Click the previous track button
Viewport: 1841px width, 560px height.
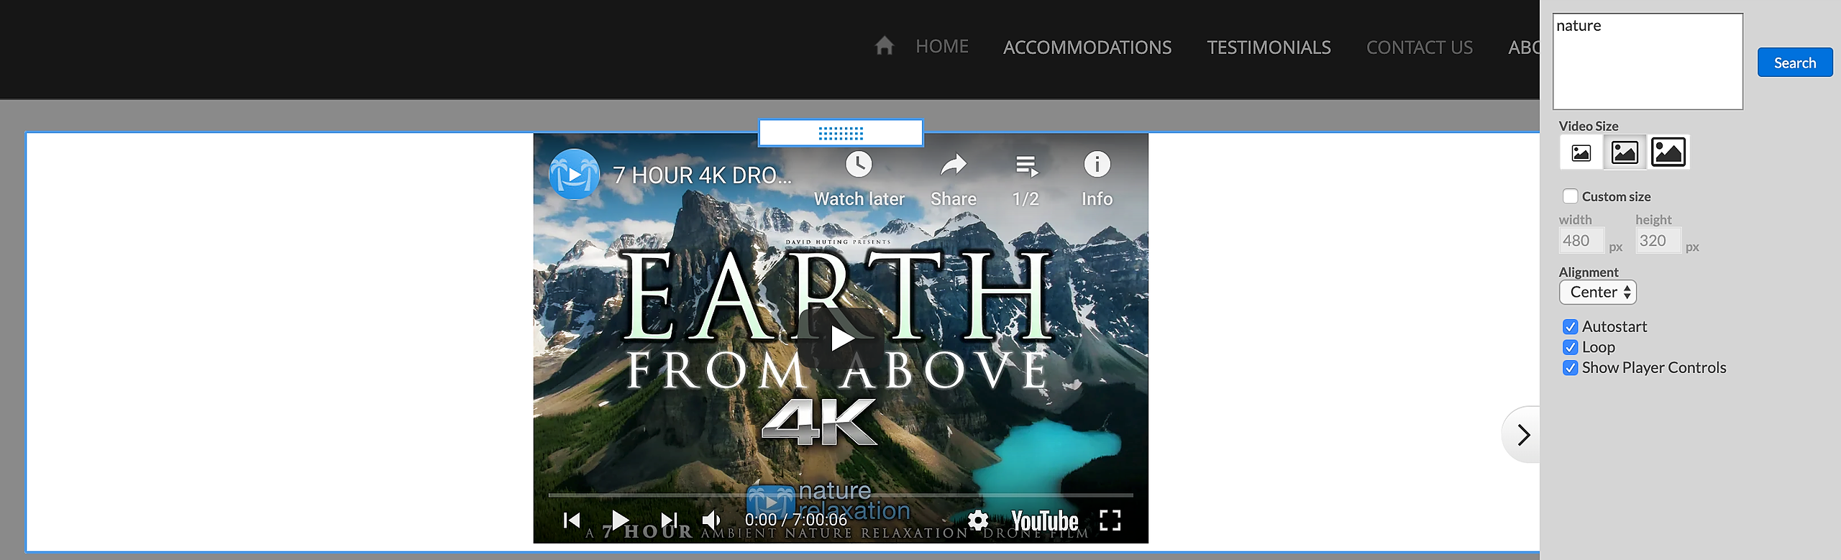point(572,520)
